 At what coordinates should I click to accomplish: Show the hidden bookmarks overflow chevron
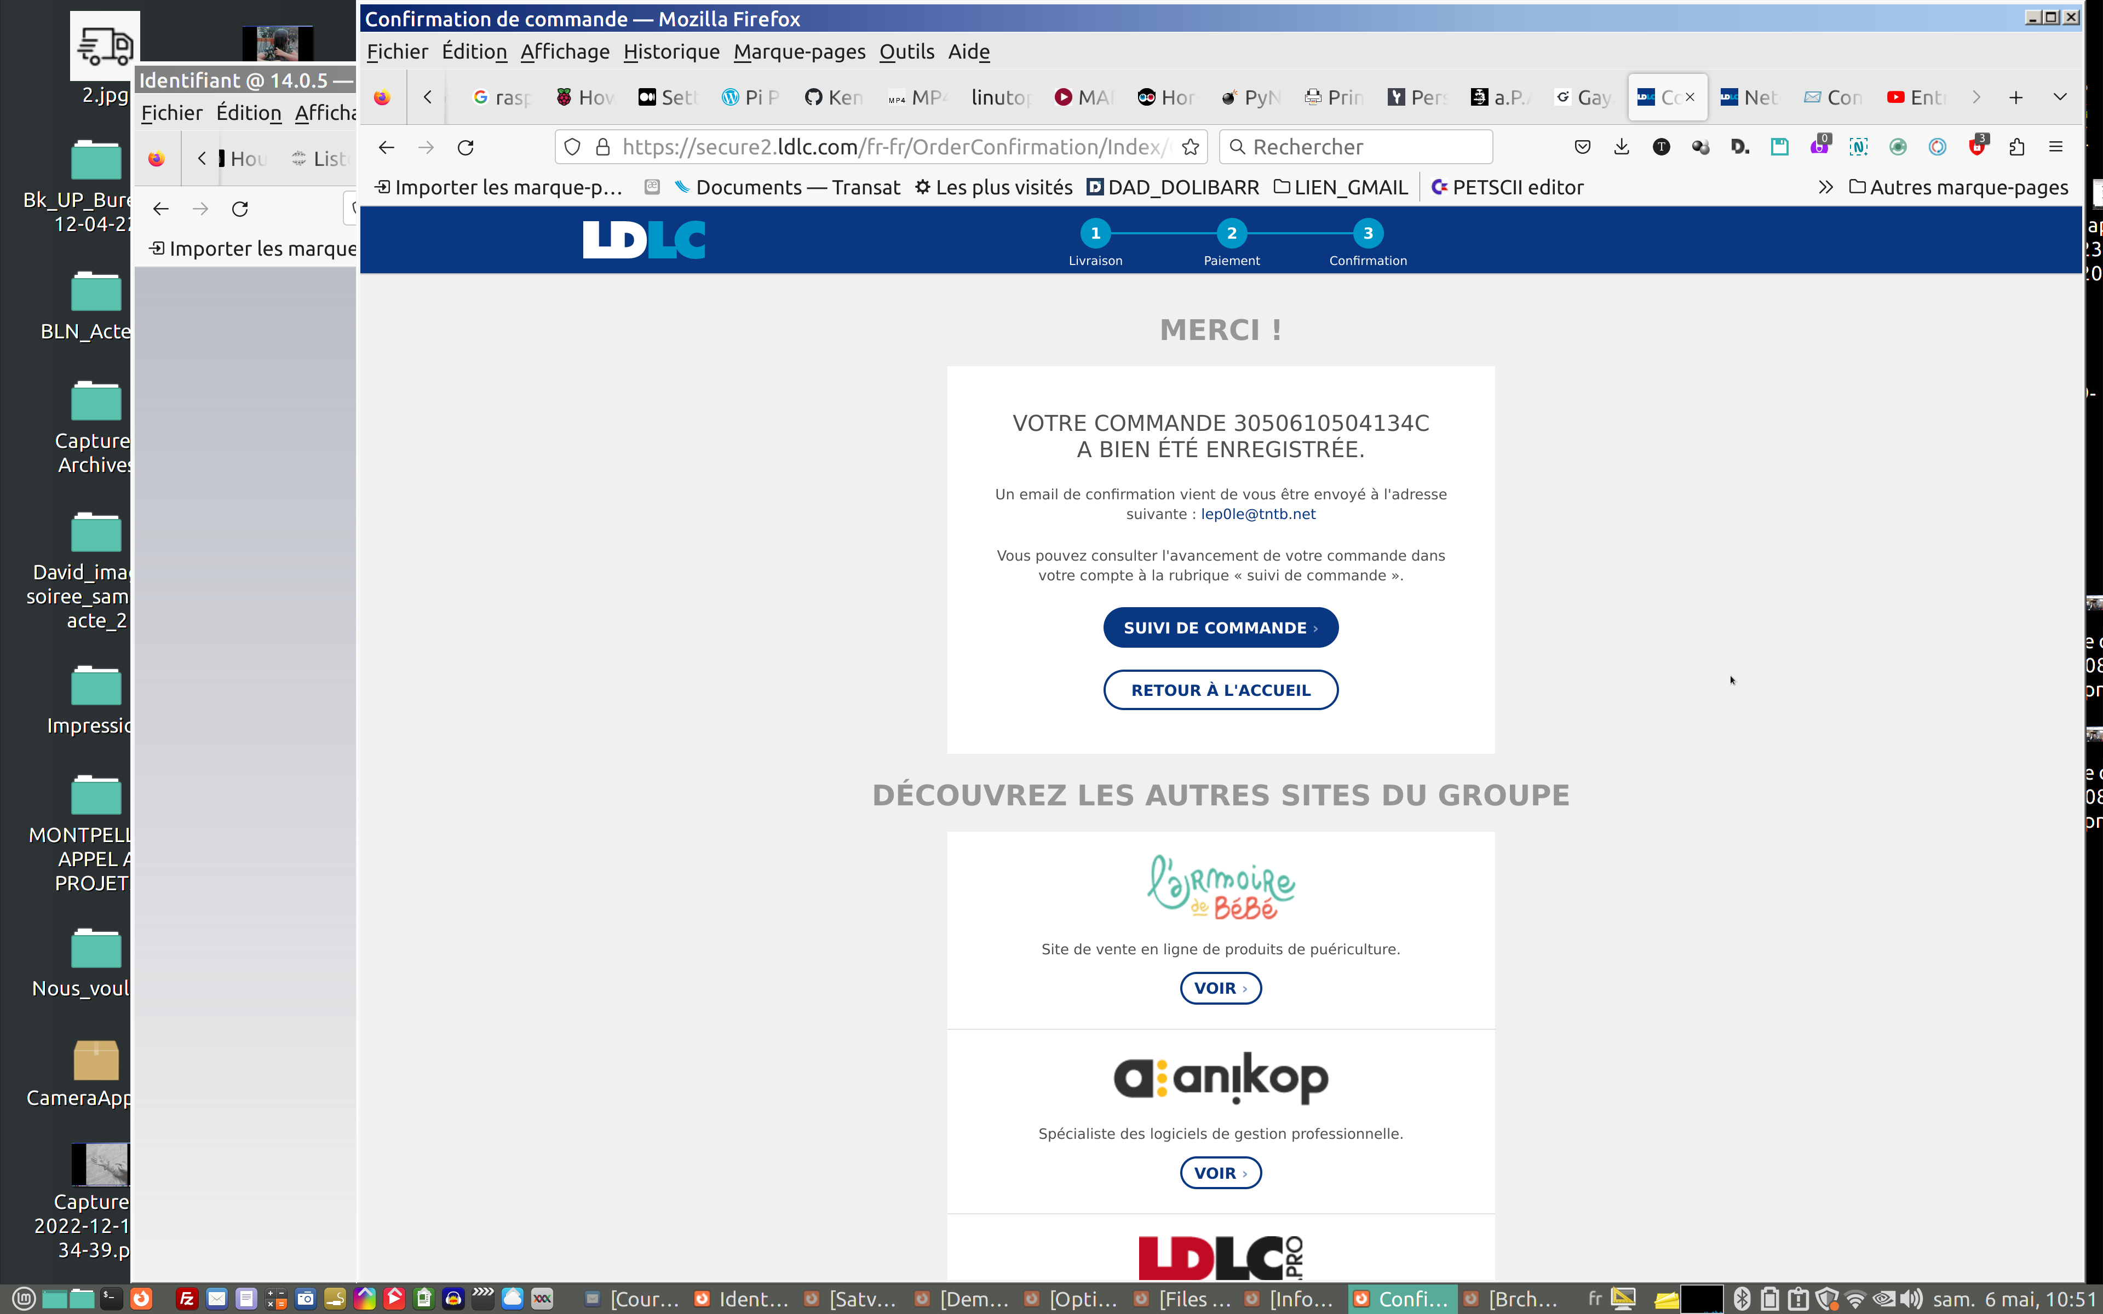1826,187
